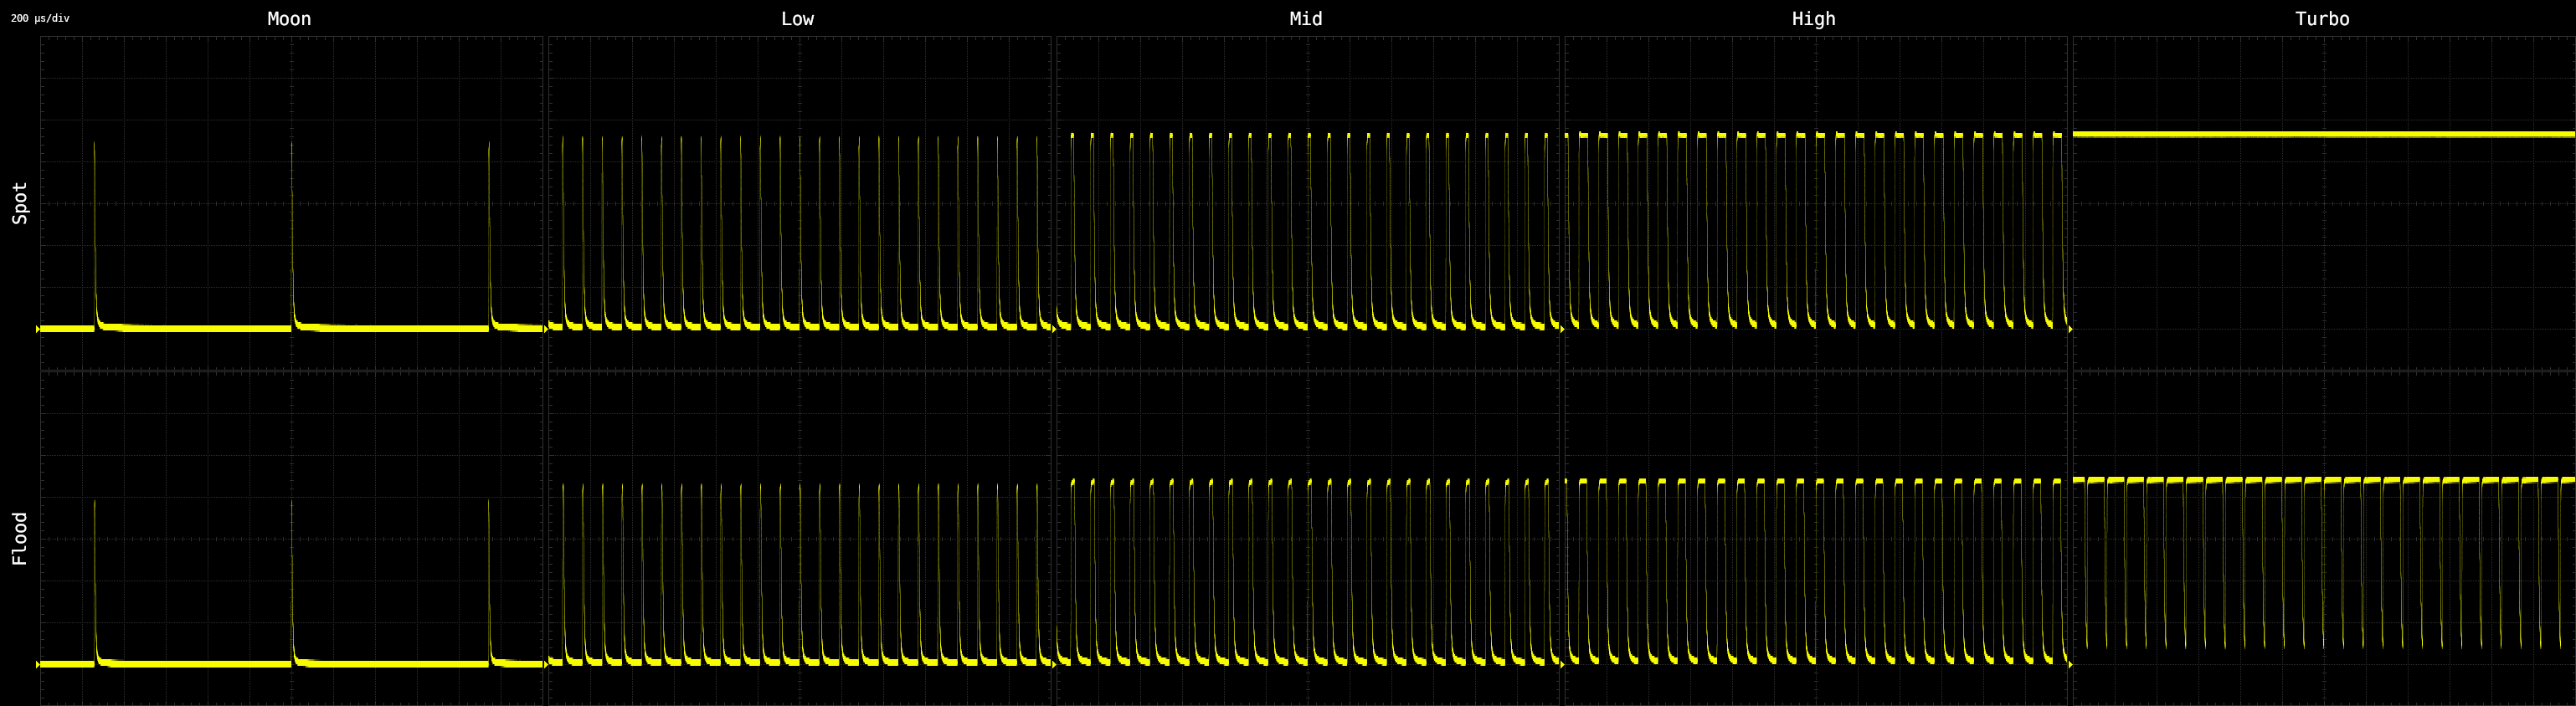Screen dimensions: 2576x706
Task: Select the Flood Low waveform panel
Action: [799, 540]
